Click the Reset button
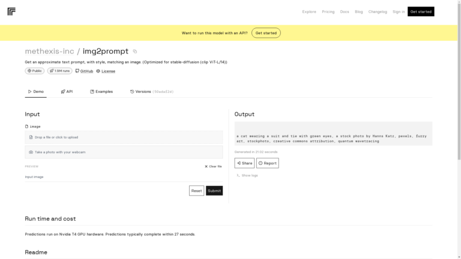The image size is (461, 259). coord(196,191)
